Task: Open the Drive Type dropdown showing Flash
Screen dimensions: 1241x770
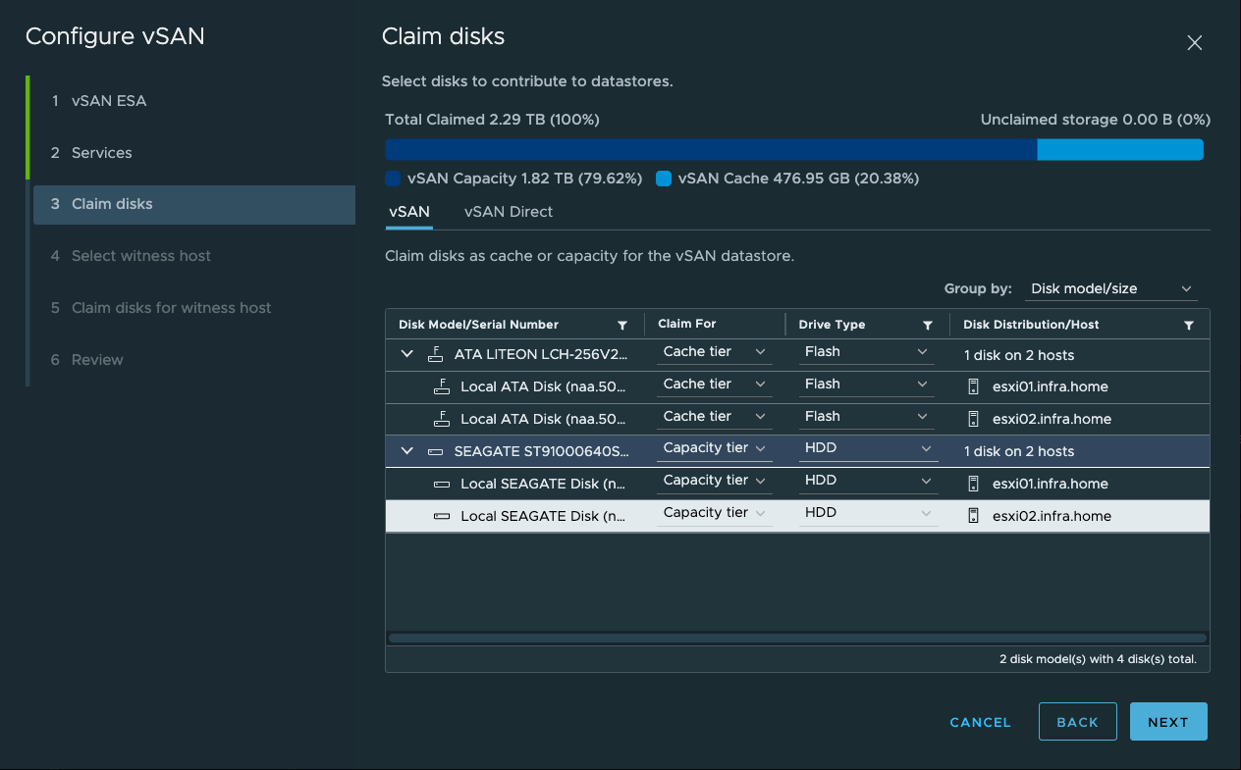Action: click(x=866, y=351)
